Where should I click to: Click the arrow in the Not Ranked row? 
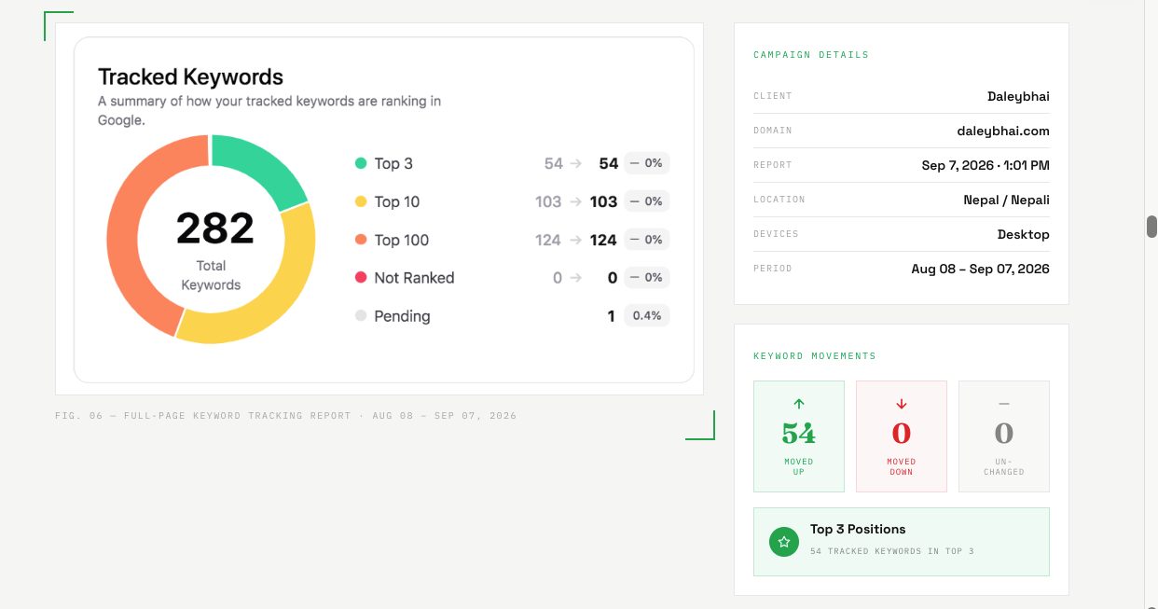(575, 277)
